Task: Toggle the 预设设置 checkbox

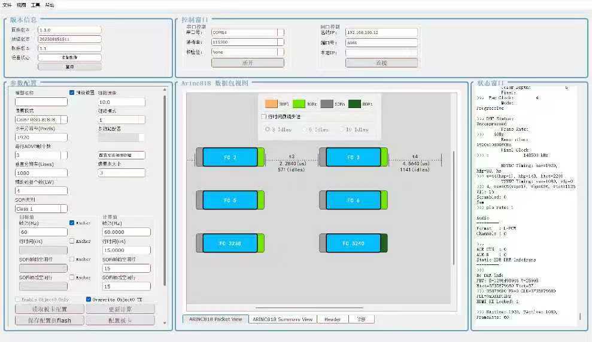Action: [x=72, y=93]
